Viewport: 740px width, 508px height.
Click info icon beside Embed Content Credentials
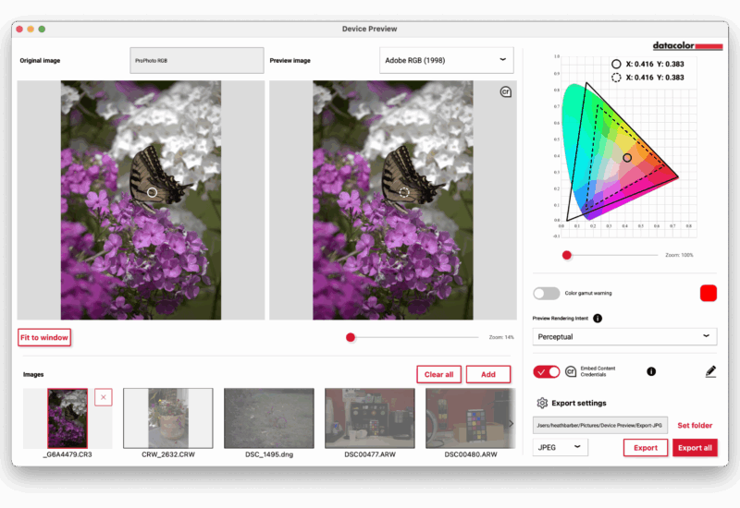[651, 371]
